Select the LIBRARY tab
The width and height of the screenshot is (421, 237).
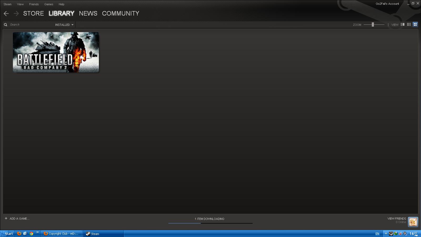pyautogui.click(x=61, y=13)
